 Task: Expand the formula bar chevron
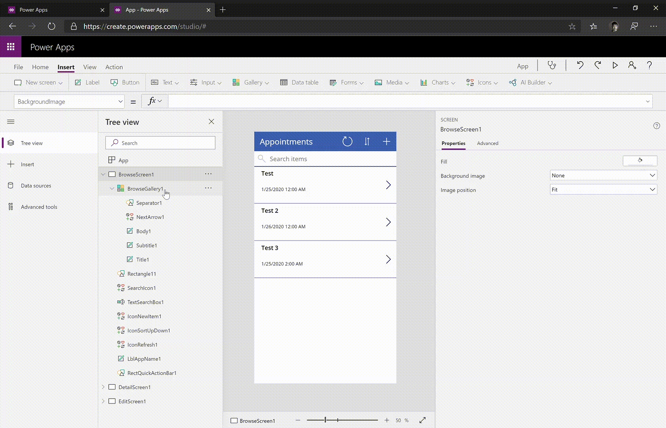point(648,101)
